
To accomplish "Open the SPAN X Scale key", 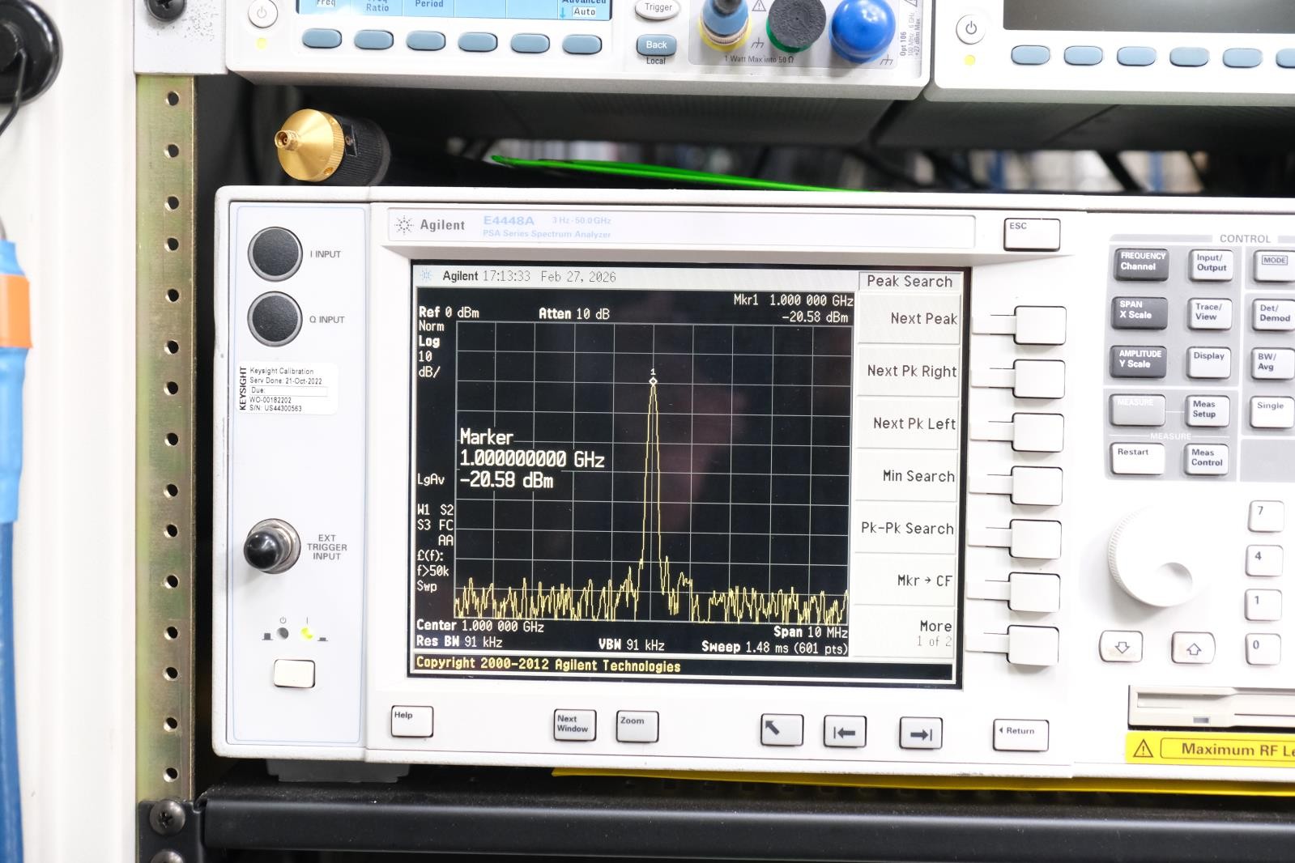I will 1140,312.
